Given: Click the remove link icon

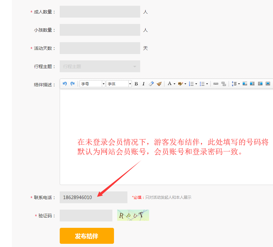Looking at the screenshot, I should 224,84.
